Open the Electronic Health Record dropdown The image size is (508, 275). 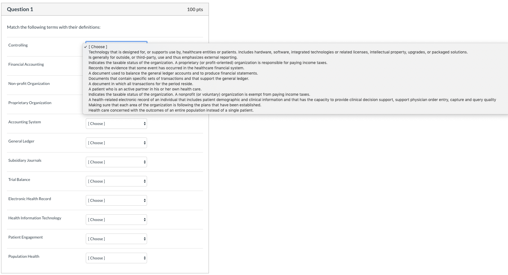[x=116, y=200]
